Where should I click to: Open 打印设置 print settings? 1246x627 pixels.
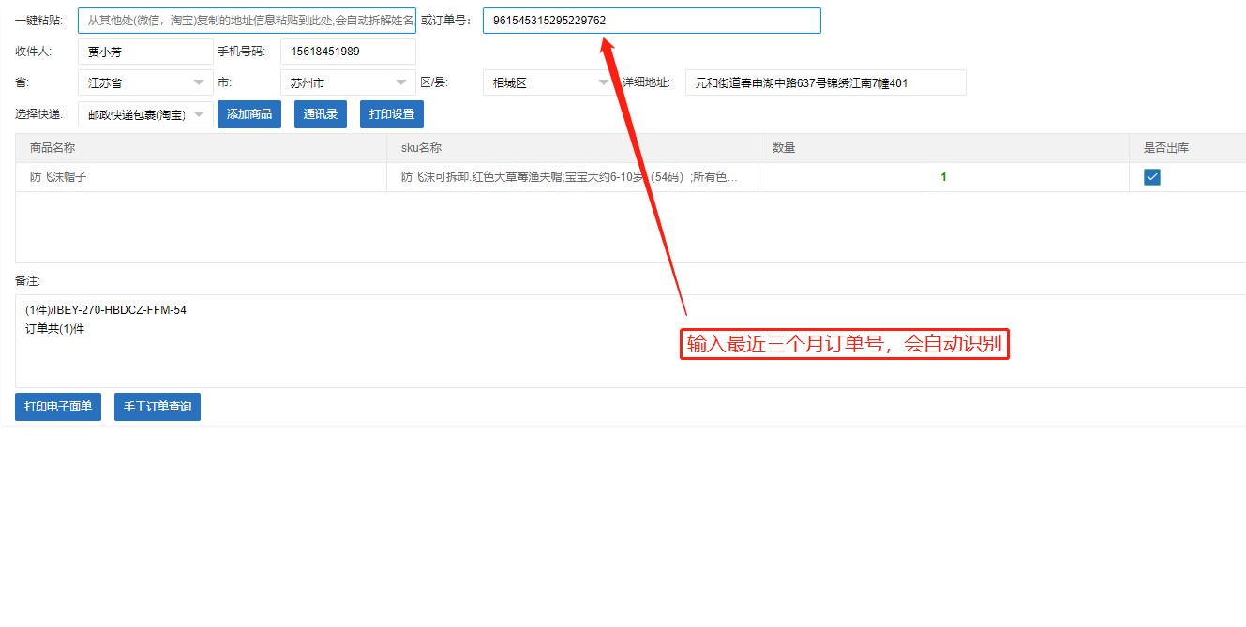pyautogui.click(x=392, y=114)
